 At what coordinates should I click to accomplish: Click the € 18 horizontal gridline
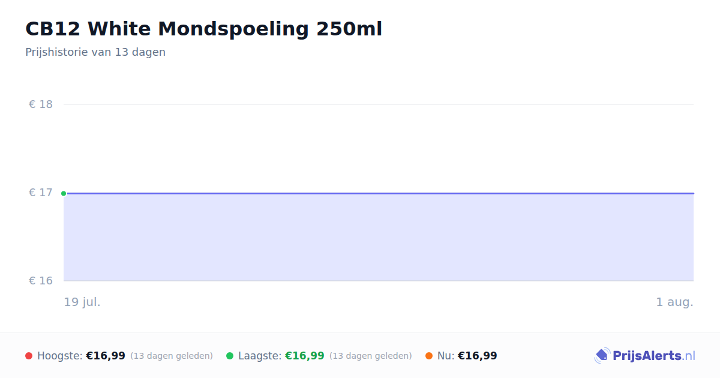(379, 104)
